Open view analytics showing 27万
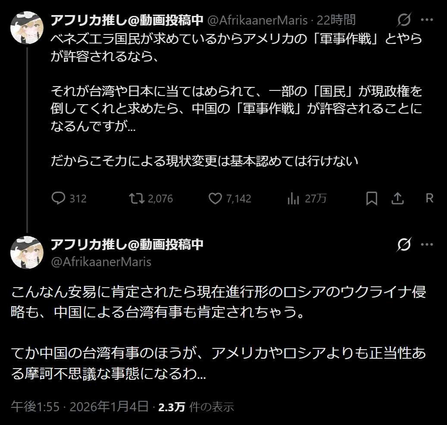This screenshot has height=425, width=447. 293,199
